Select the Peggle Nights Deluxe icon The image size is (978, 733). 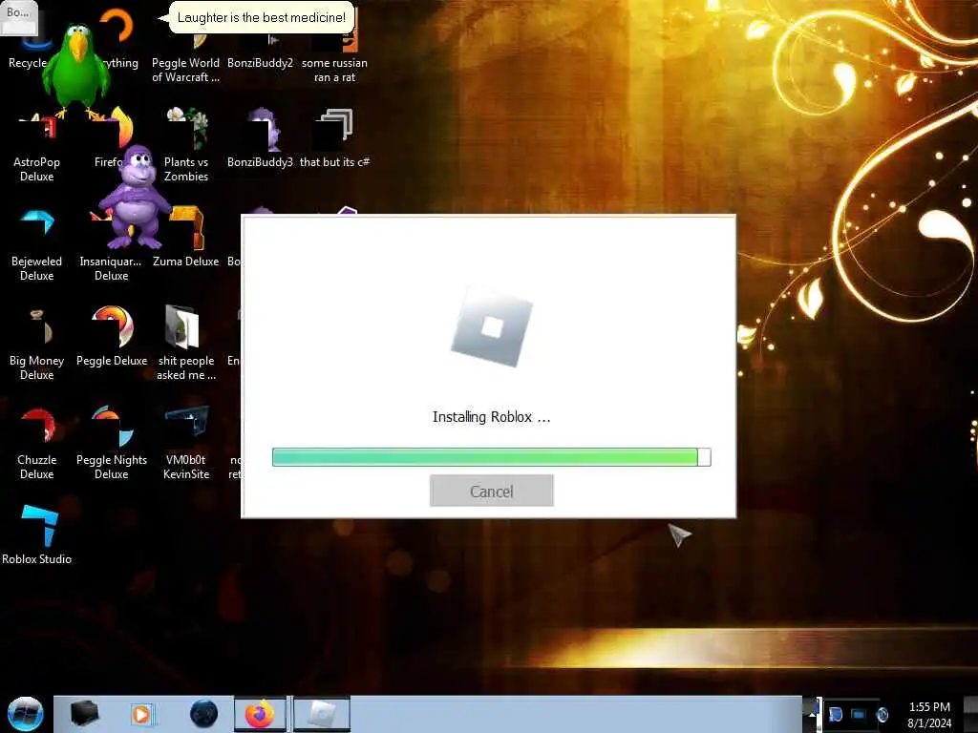click(112, 443)
